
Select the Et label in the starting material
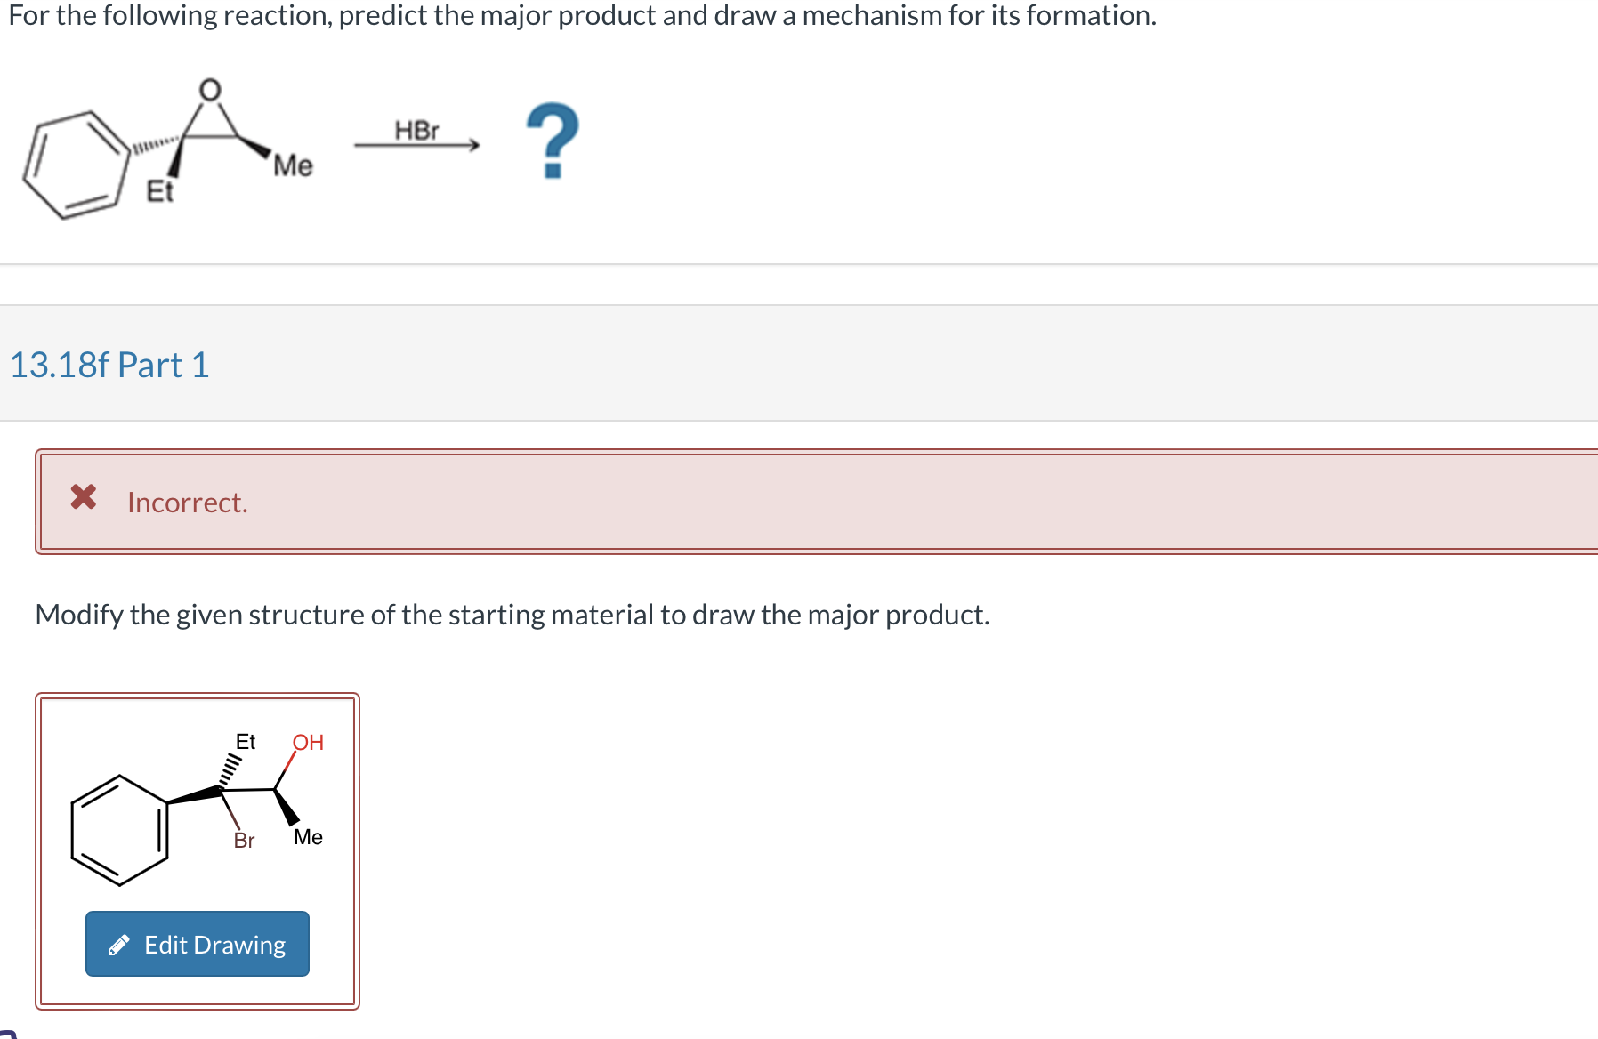click(160, 189)
